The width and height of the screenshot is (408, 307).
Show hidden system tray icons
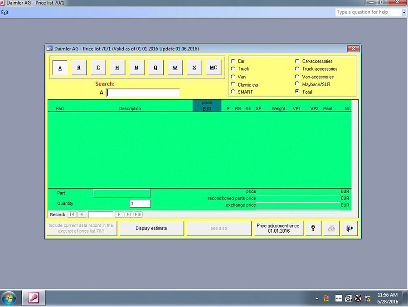317,298
